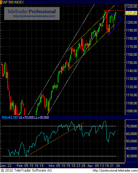
Task: Click the 1090,00 price axis label
Action: coord(131,111)
